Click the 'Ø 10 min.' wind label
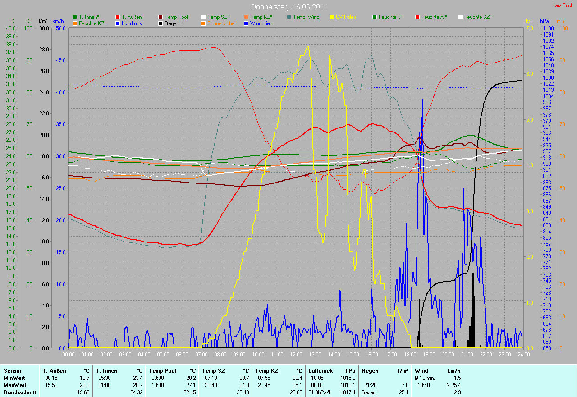577x397 pixels. [424, 378]
